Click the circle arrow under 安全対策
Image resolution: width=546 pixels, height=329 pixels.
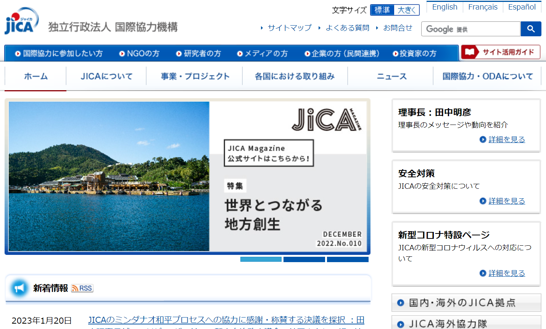483,201
